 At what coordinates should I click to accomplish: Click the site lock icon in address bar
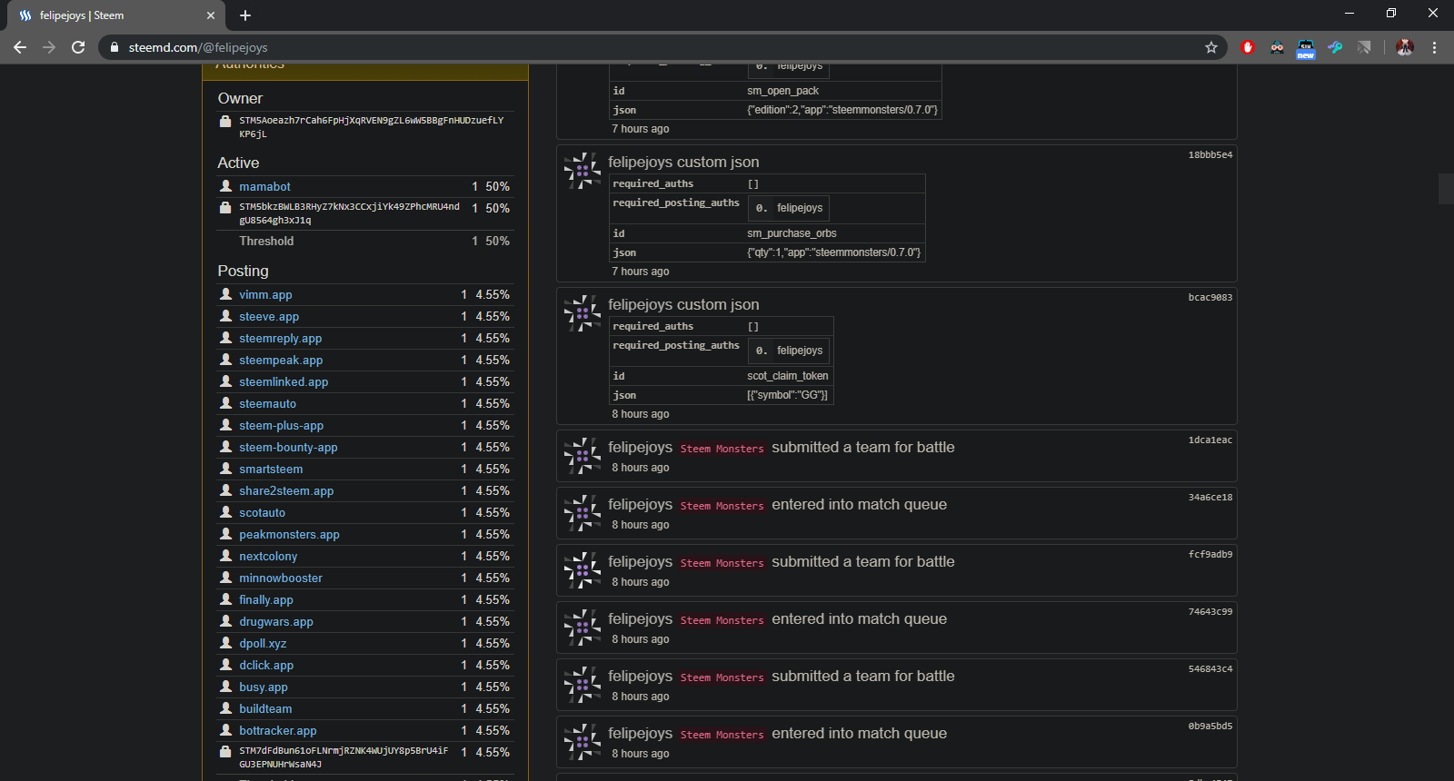coord(113,47)
